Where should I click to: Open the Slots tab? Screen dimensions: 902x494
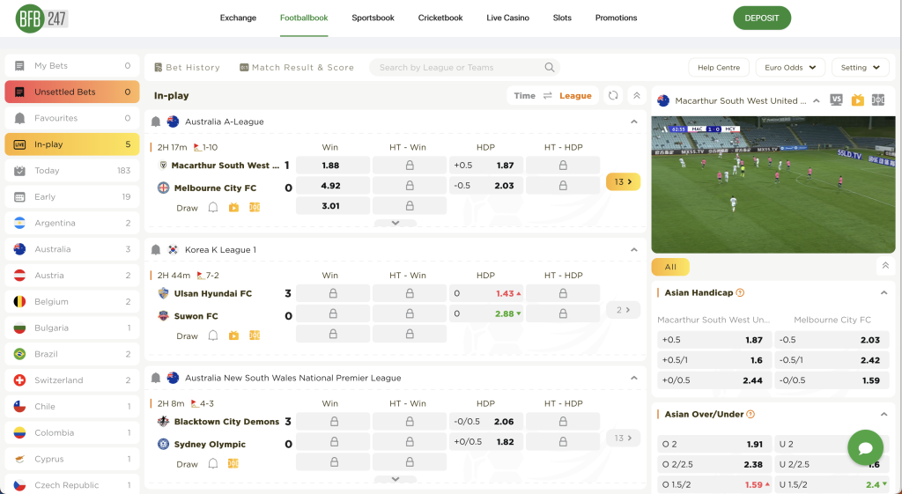(x=562, y=18)
